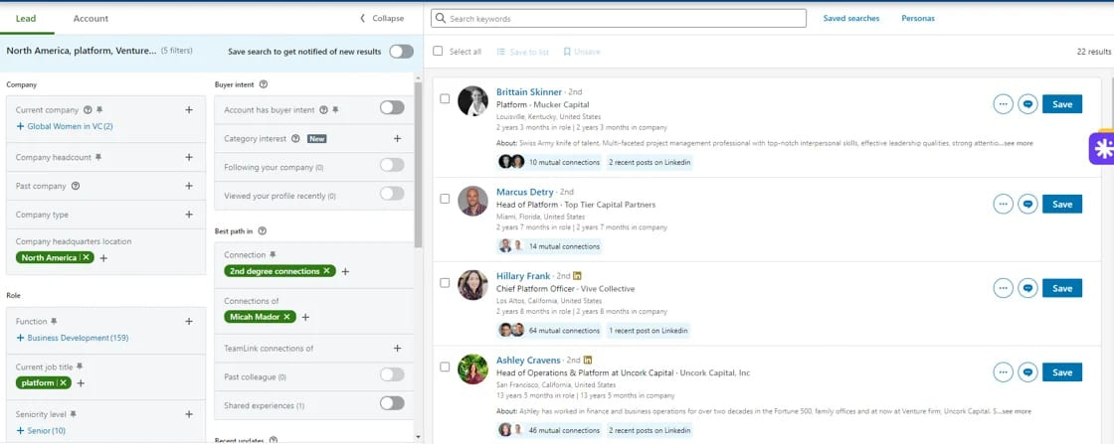Click the pin icon beside Company headcount

point(98,158)
